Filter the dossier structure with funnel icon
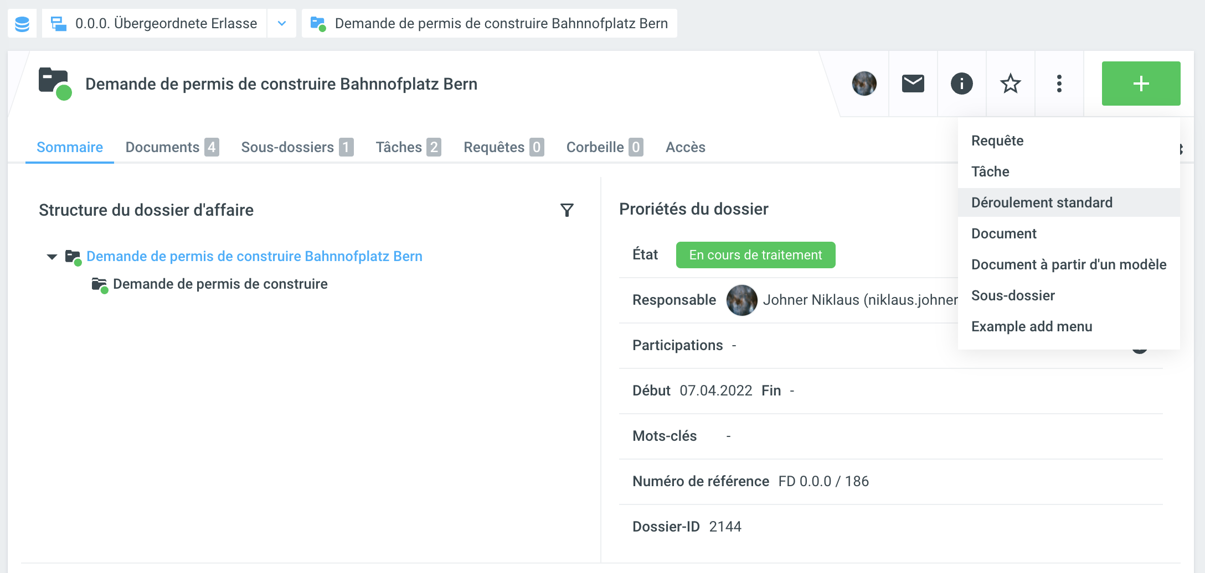Screen dimensions: 1205x573 click(567, 210)
